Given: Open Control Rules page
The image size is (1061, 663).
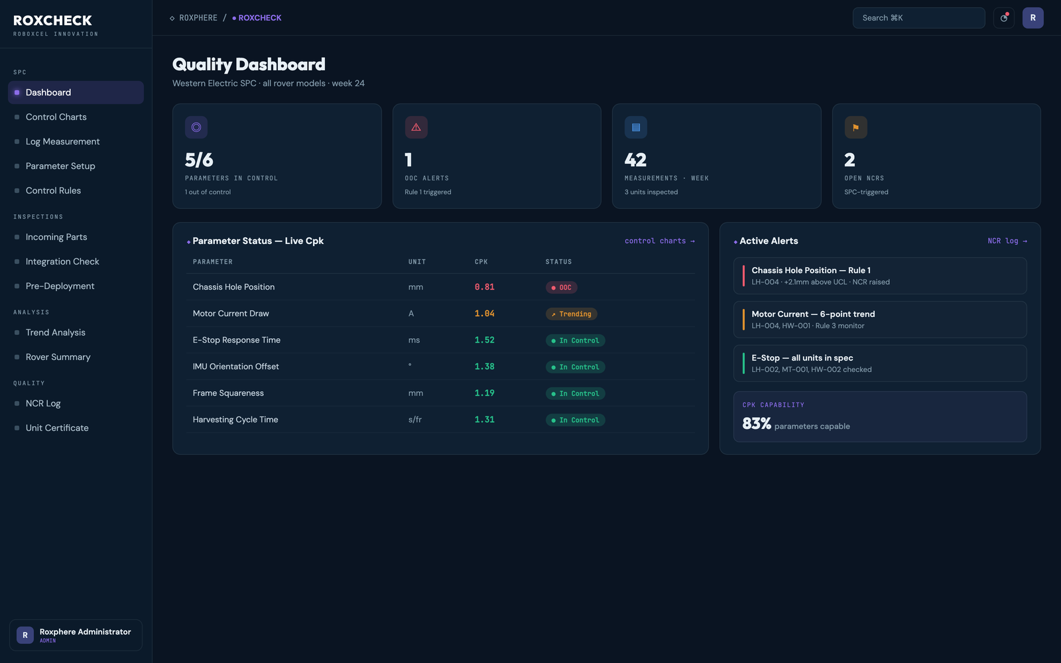Looking at the screenshot, I should click(x=76, y=190).
